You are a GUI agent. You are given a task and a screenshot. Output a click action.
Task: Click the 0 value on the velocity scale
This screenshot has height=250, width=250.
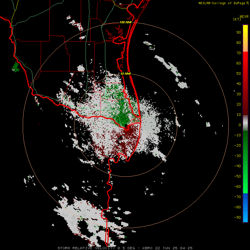coord(240,125)
